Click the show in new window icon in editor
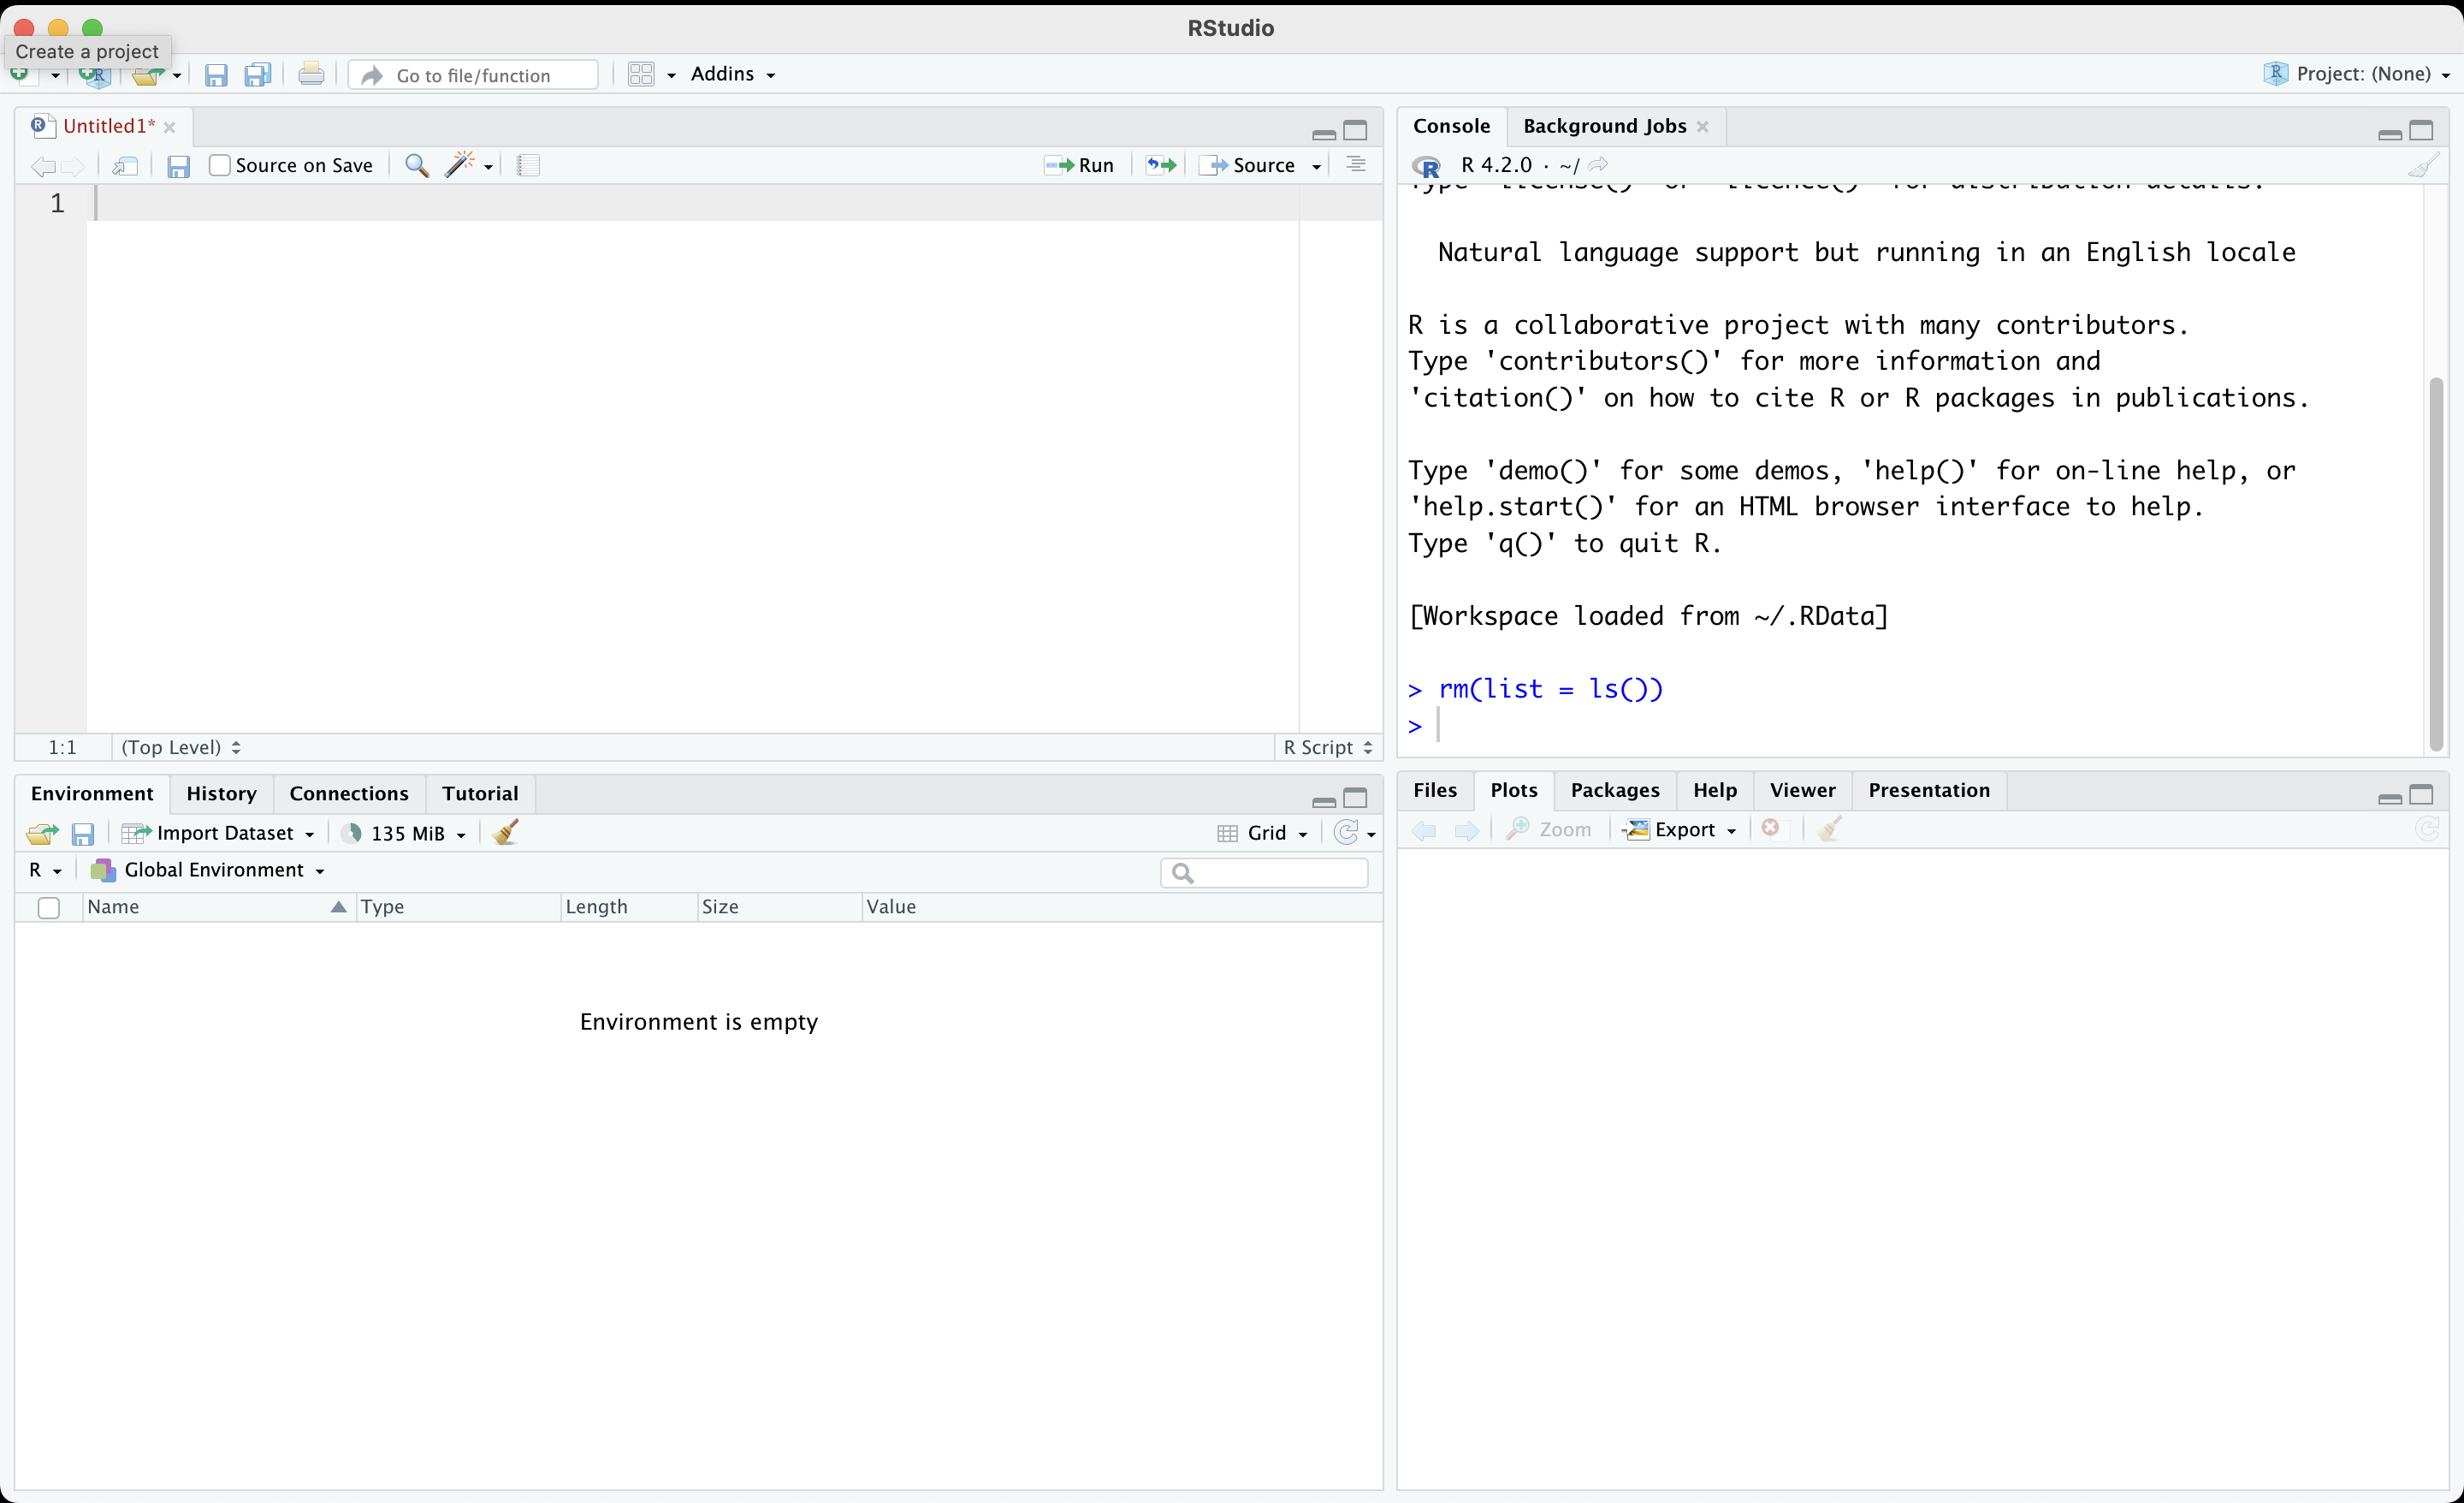This screenshot has height=1503, width=2464. pos(125,165)
